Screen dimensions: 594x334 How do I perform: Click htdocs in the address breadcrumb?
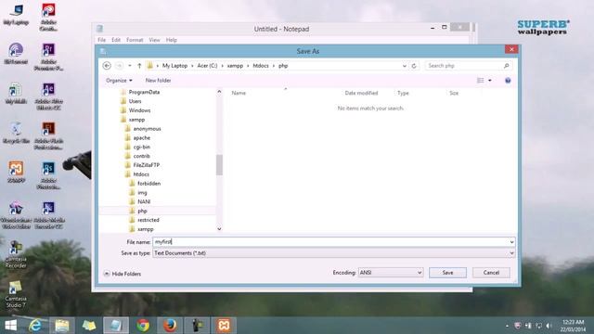coord(261,66)
